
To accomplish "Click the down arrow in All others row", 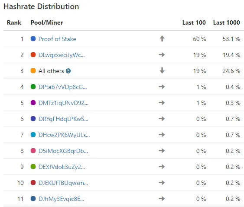I will 162,70.
